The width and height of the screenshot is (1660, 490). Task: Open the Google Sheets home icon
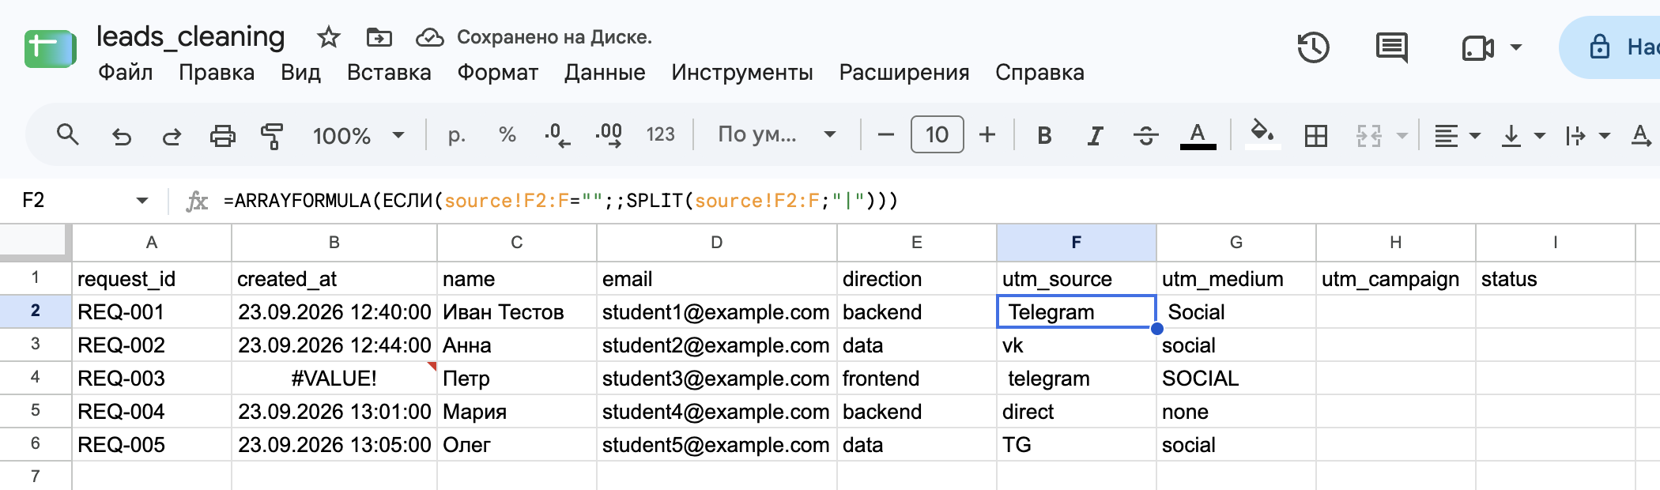pos(51,49)
